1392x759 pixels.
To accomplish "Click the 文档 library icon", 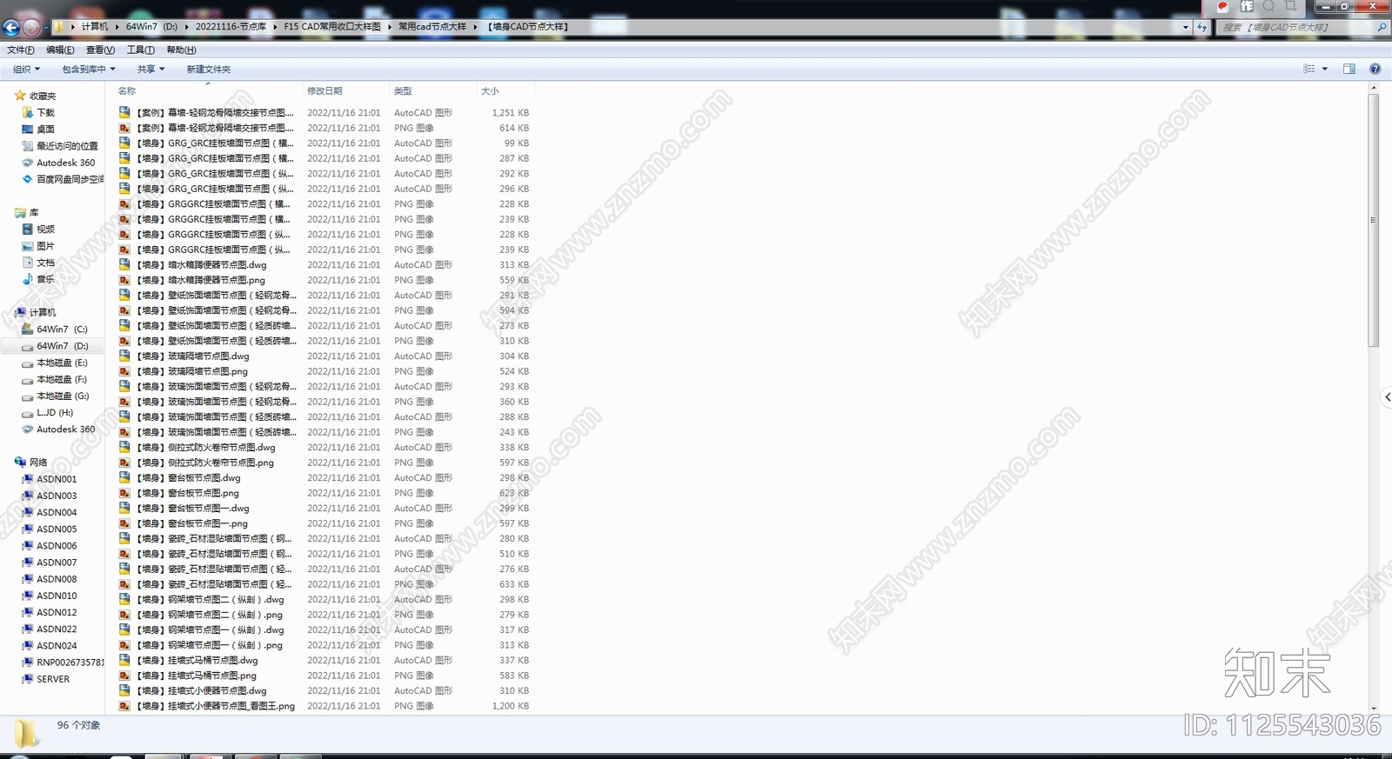I will point(28,263).
